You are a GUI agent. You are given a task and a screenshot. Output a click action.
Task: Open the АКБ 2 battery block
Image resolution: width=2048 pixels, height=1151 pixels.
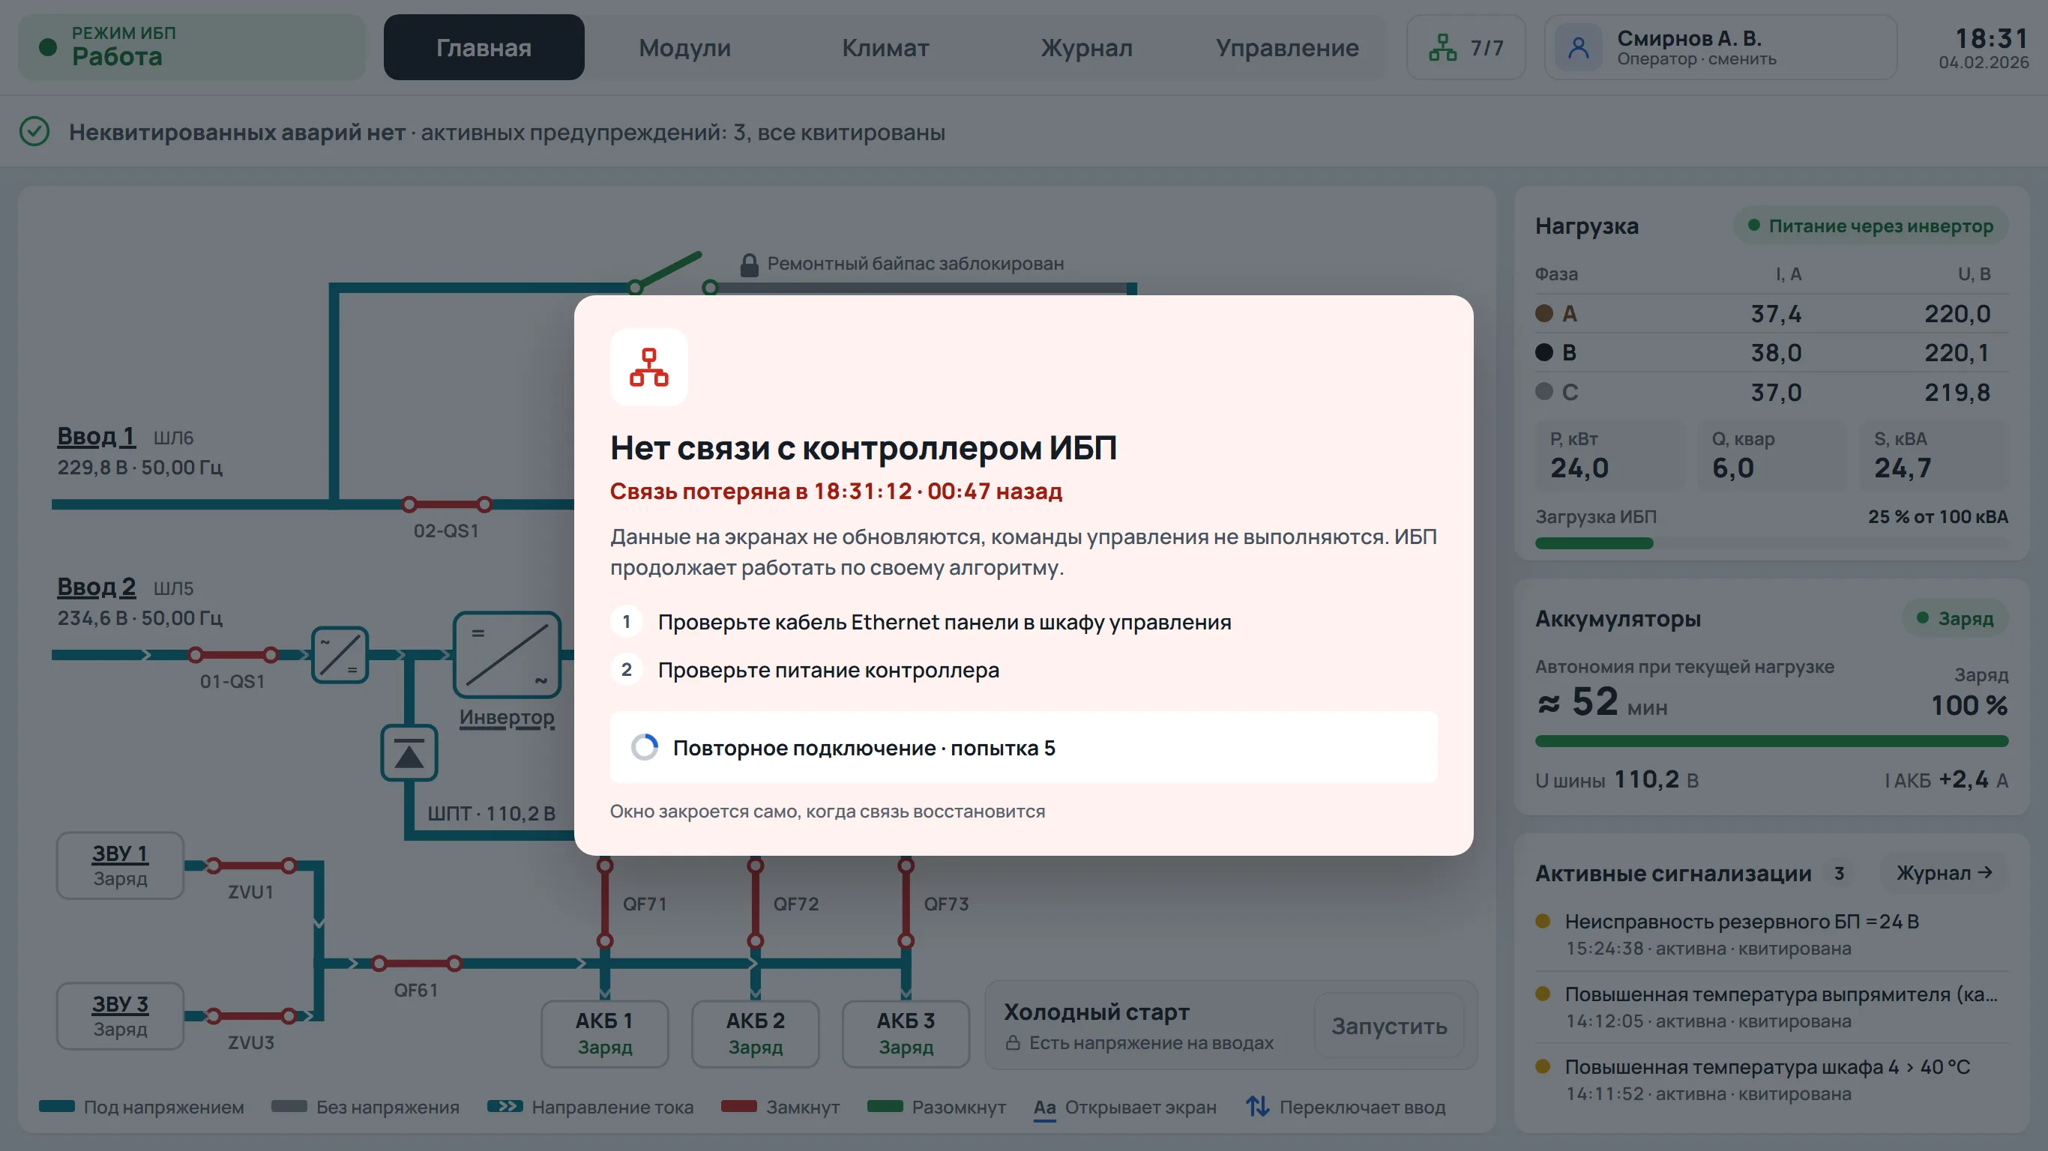[756, 1033]
